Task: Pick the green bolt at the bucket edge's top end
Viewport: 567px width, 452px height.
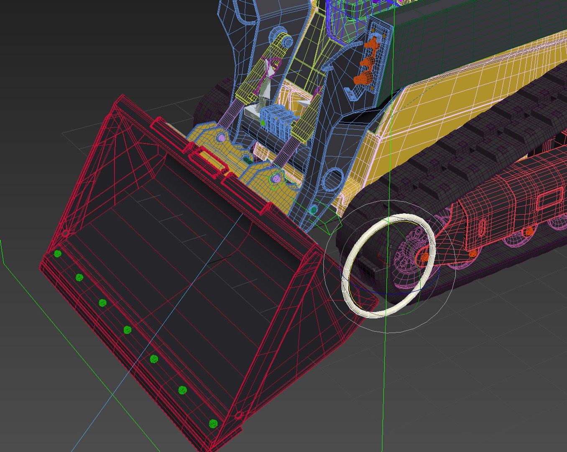Action: (x=58, y=254)
